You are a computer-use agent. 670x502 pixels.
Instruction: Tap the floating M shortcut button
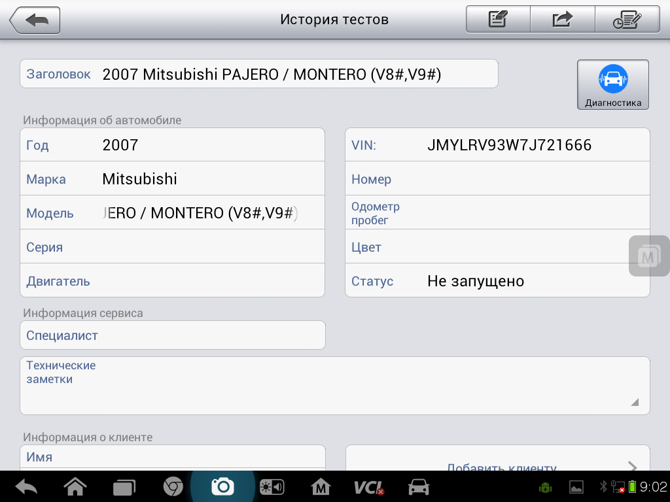click(648, 256)
